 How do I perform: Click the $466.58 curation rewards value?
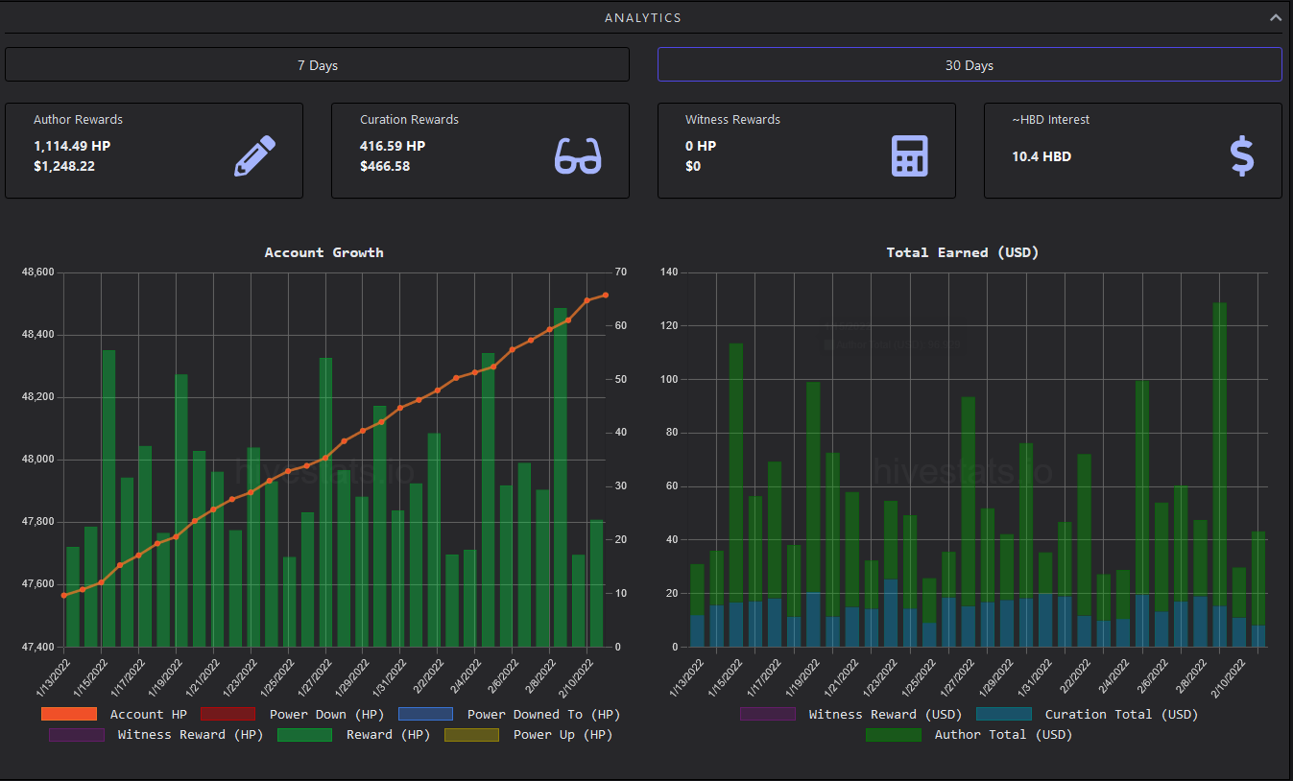[387, 166]
